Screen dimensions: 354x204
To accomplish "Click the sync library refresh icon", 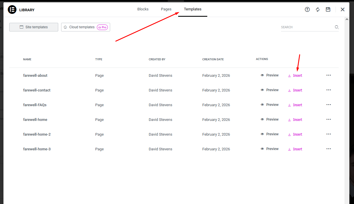I will pos(318,10).
